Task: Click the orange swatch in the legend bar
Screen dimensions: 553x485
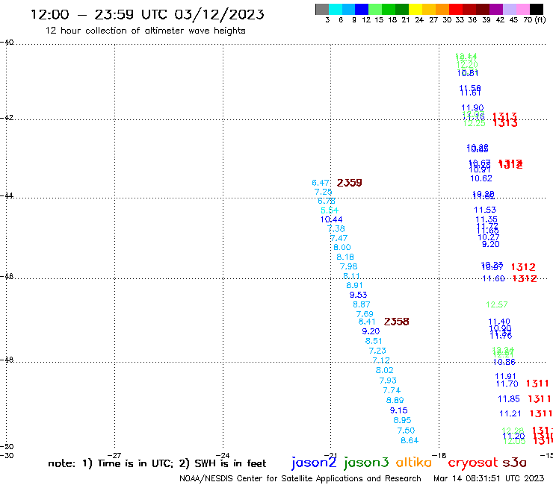Action: pos(442,9)
